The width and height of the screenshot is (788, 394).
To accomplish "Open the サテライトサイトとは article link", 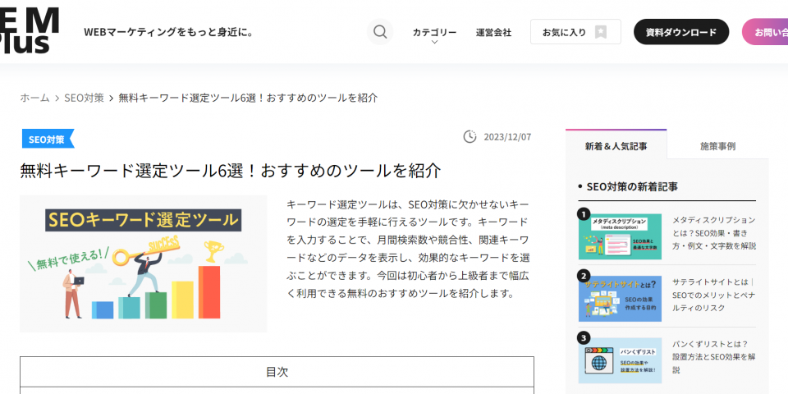I will [x=714, y=295].
